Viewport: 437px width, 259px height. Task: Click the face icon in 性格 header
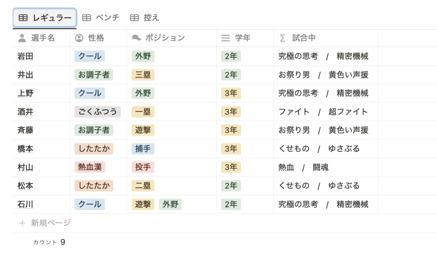click(79, 38)
